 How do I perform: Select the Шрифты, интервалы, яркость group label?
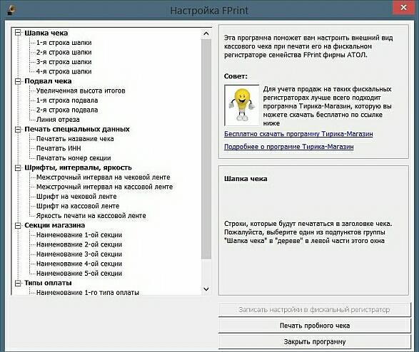[x=78, y=167]
